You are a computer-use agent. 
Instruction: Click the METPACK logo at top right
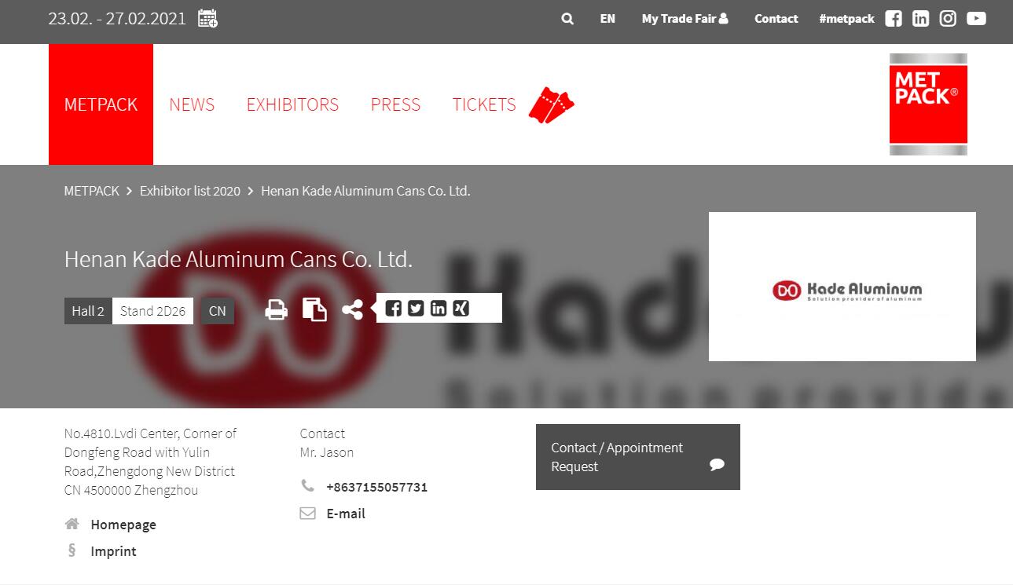928,104
